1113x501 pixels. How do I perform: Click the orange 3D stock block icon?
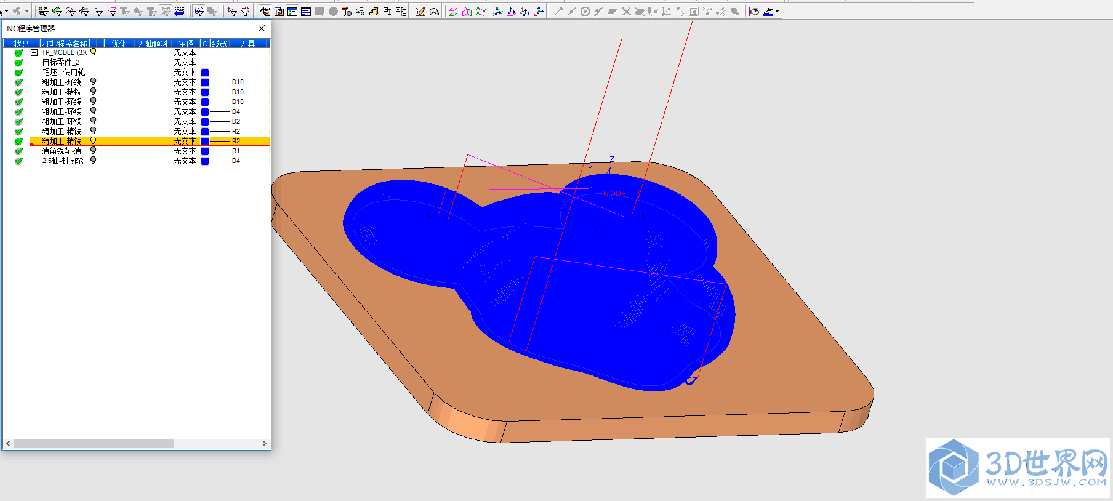(x=374, y=11)
